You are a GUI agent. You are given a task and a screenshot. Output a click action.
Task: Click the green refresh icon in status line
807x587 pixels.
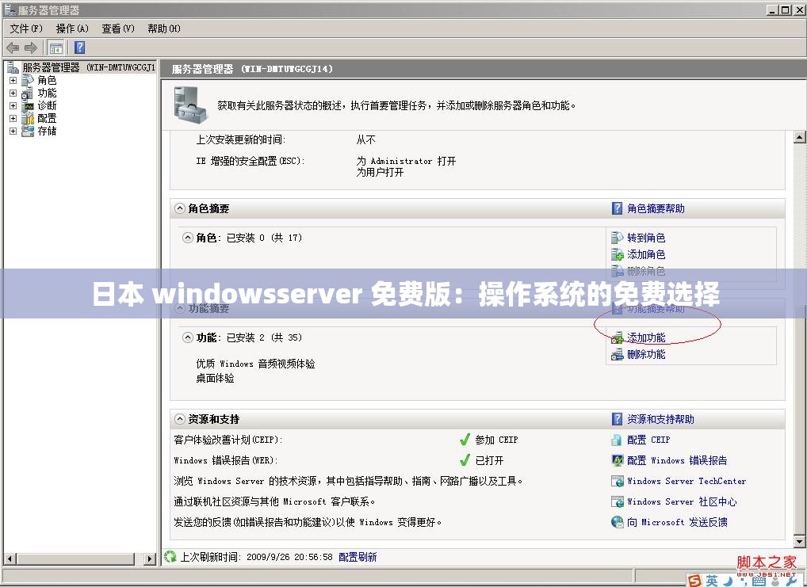click(170, 557)
